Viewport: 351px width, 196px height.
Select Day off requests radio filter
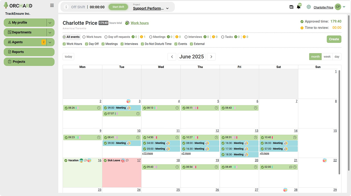(106, 37)
